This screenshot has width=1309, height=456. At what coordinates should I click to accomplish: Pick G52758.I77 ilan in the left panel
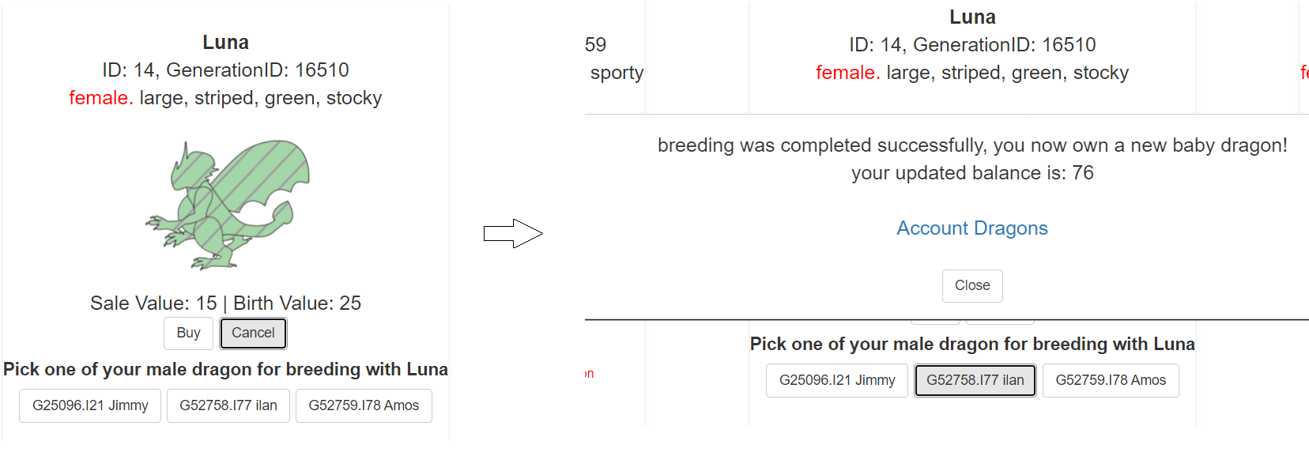228,406
